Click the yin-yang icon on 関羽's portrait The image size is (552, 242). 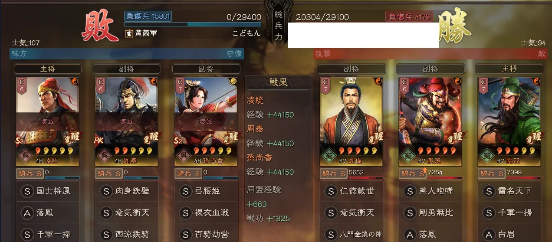pyautogui.click(x=536, y=82)
